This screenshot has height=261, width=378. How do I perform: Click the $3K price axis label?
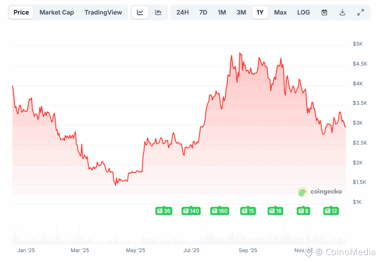pyautogui.click(x=357, y=123)
